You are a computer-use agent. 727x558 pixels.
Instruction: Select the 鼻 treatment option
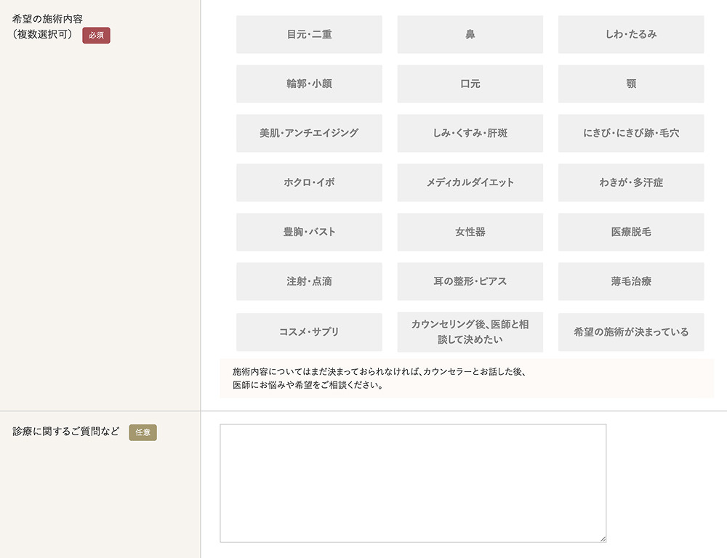470,34
